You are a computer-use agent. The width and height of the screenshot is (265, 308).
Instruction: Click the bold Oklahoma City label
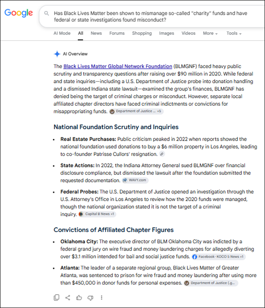click(x=79, y=241)
